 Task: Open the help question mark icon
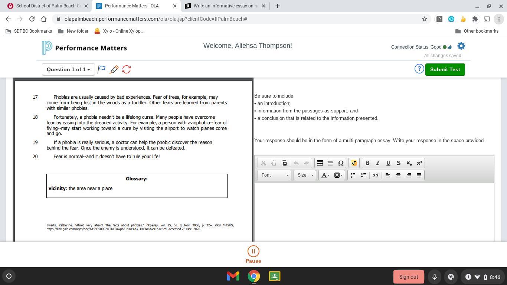pyautogui.click(x=419, y=69)
